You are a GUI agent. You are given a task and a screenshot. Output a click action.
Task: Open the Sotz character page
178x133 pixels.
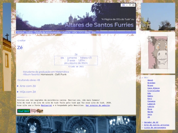tap(150, 114)
